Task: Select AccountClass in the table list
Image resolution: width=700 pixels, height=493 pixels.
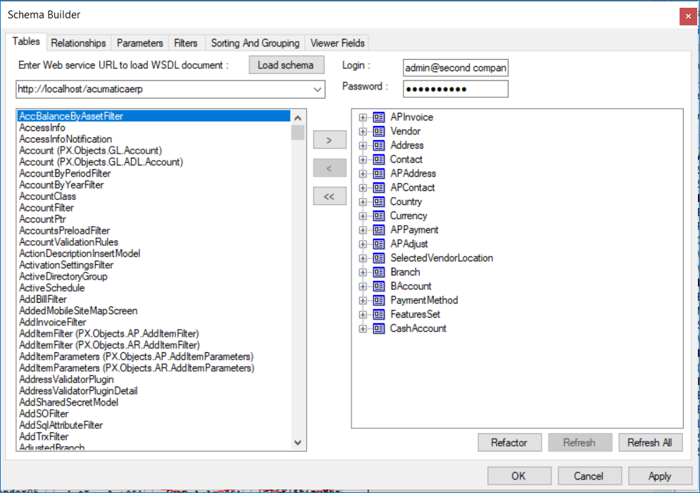Action: (154, 196)
